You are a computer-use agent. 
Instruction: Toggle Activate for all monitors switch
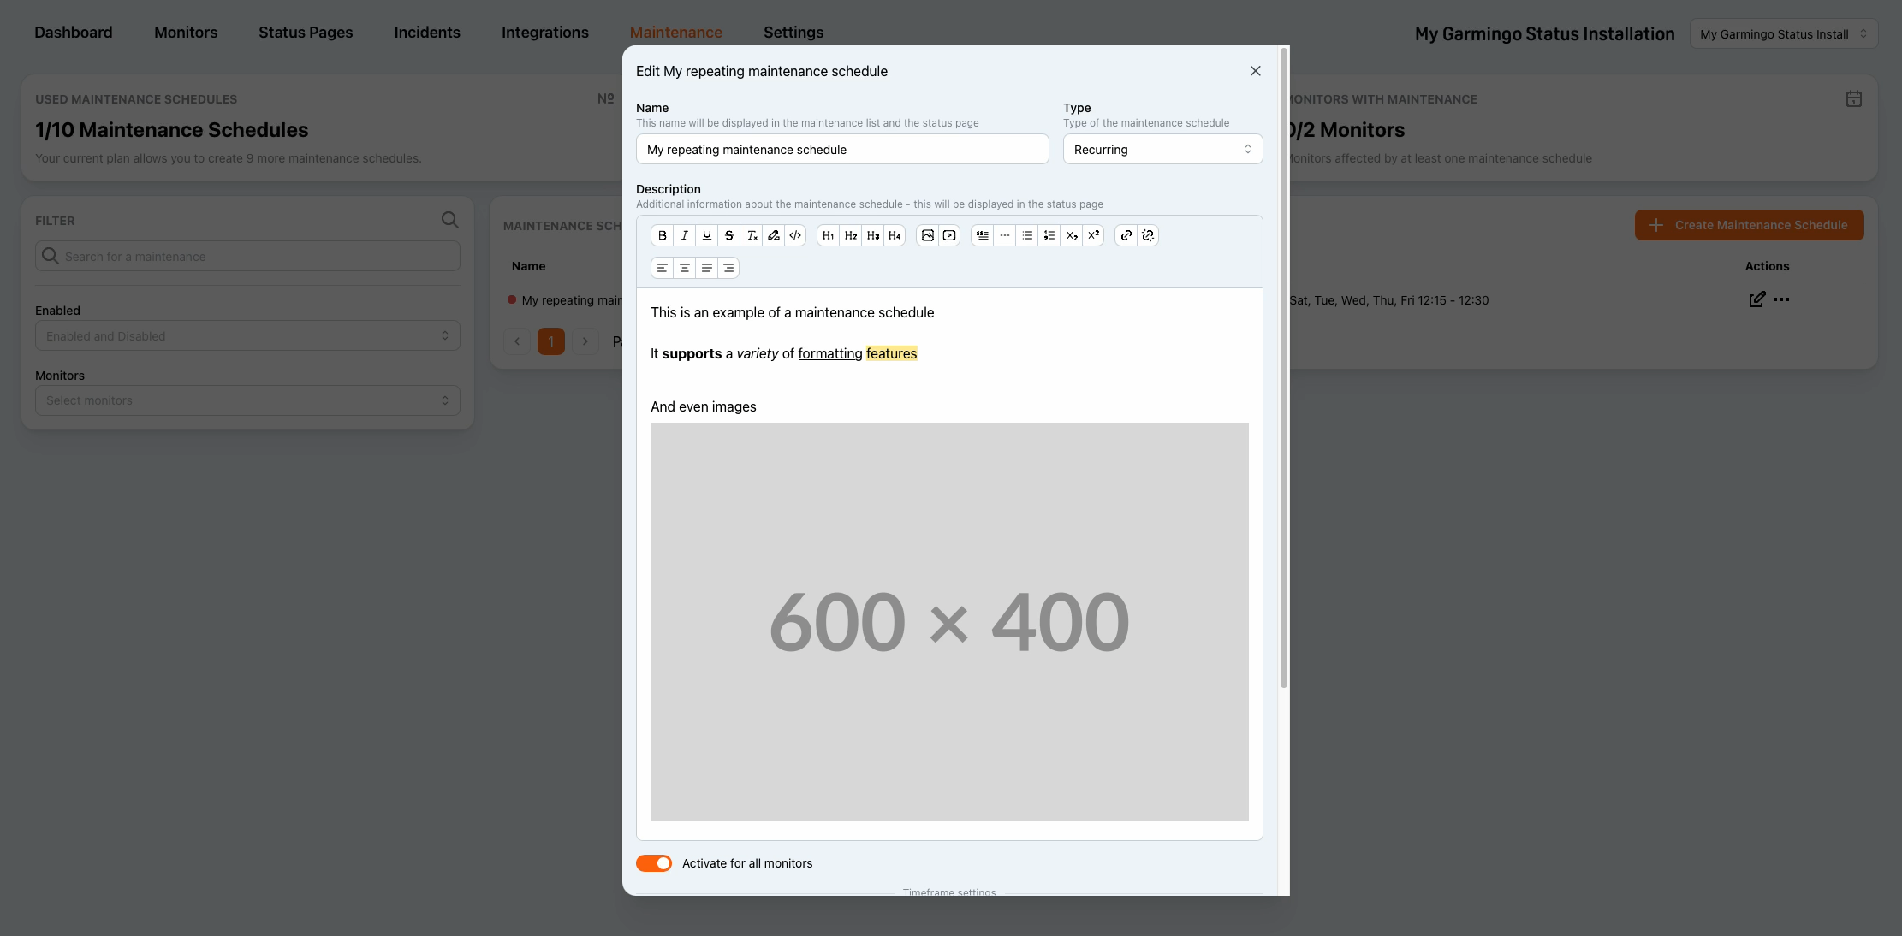coord(654,862)
